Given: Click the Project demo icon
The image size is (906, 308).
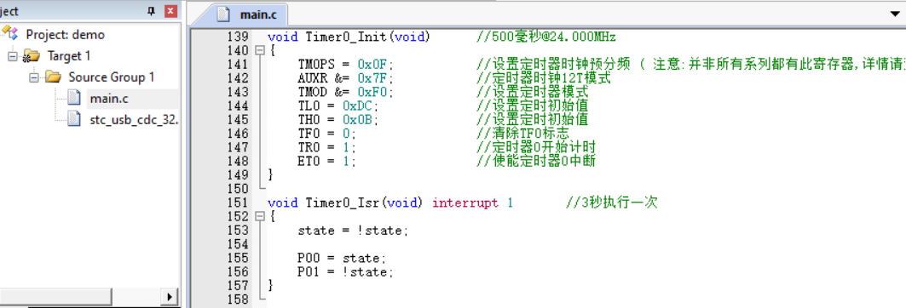Looking at the screenshot, I should pos(11,33).
